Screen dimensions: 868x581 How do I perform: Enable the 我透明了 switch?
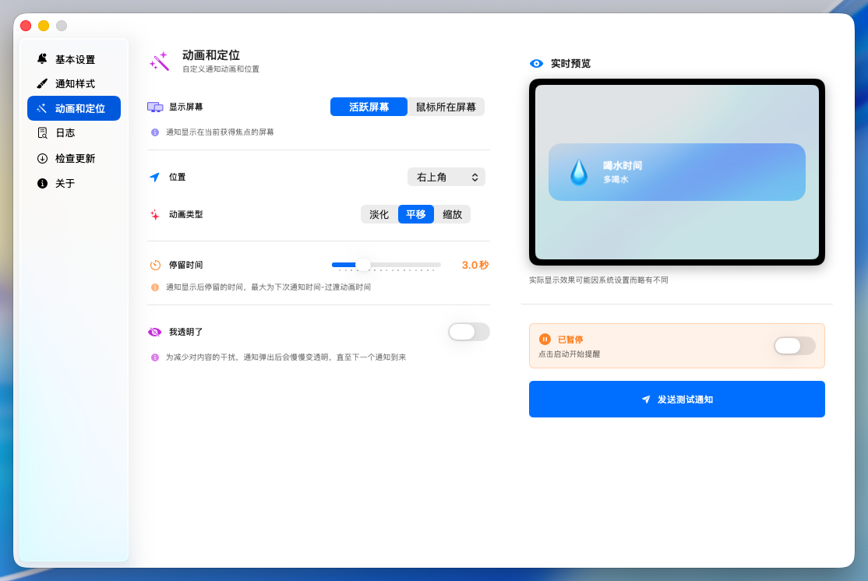click(468, 332)
